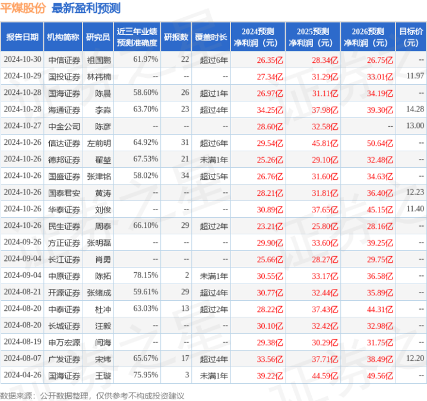
Task: Select the 长城证券 institution cell
Action: (x=64, y=326)
